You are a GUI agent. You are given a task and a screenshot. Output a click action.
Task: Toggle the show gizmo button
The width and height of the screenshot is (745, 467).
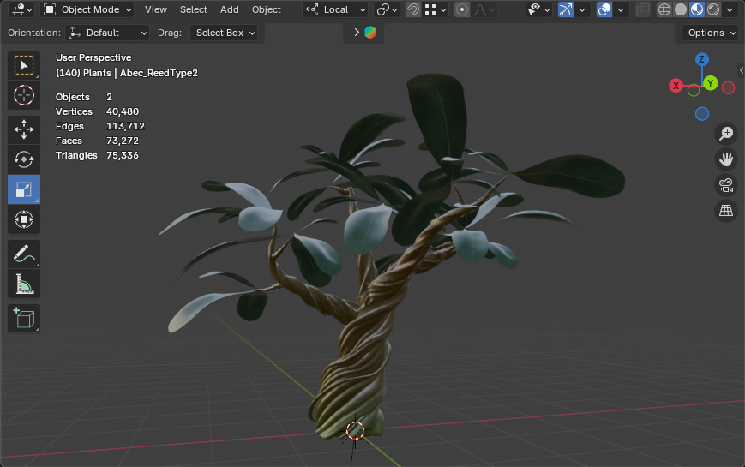tap(566, 9)
